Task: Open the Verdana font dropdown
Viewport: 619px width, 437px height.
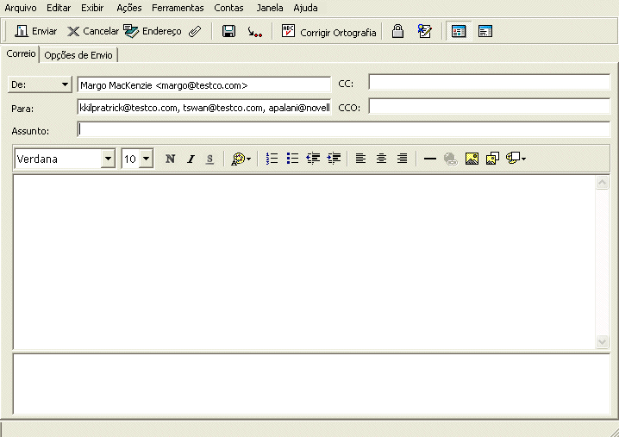Action: click(x=108, y=159)
